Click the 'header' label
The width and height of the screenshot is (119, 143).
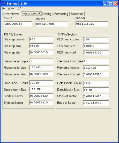click(x=80, y=18)
